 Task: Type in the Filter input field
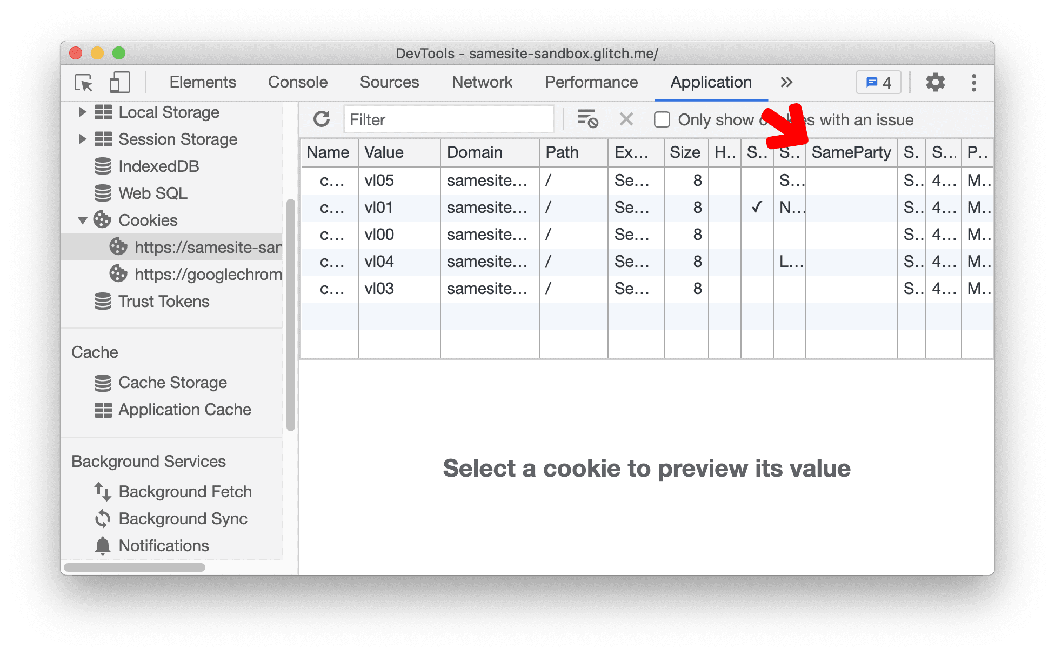point(450,120)
